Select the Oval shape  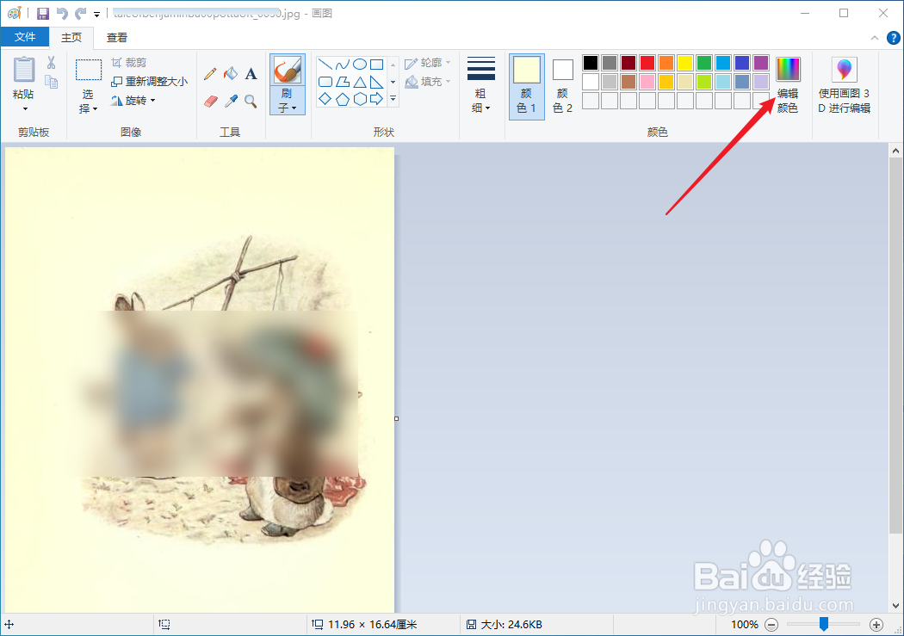pyautogui.click(x=360, y=64)
